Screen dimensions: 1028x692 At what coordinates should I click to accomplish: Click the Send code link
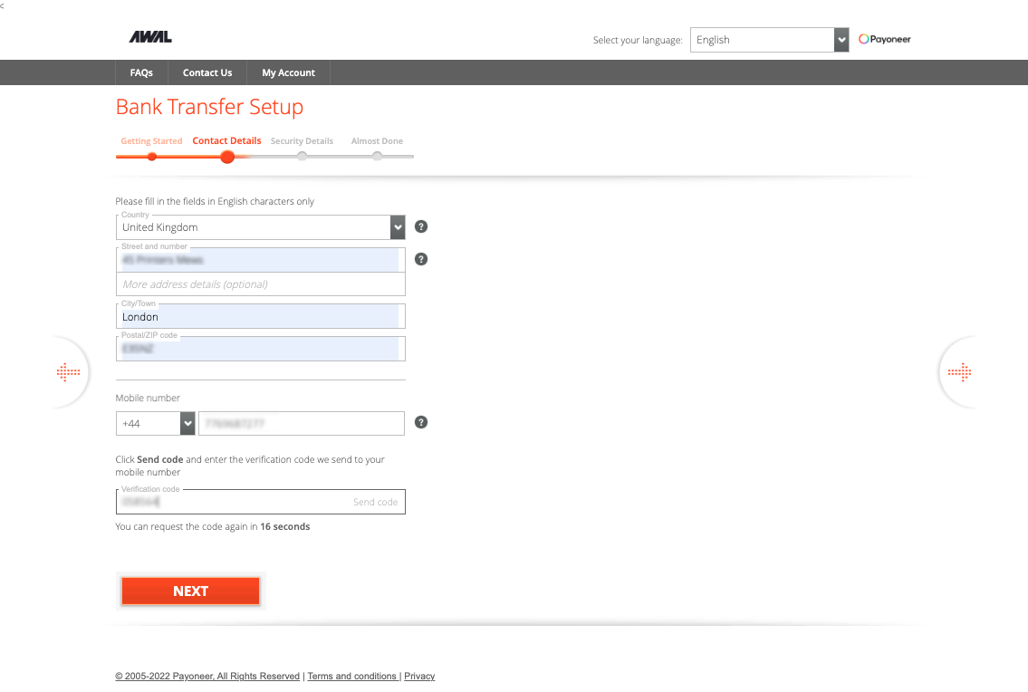(x=375, y=502)
